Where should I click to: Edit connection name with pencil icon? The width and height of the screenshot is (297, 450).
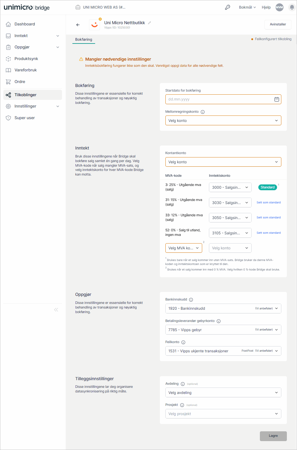click(x=149, y=23)
